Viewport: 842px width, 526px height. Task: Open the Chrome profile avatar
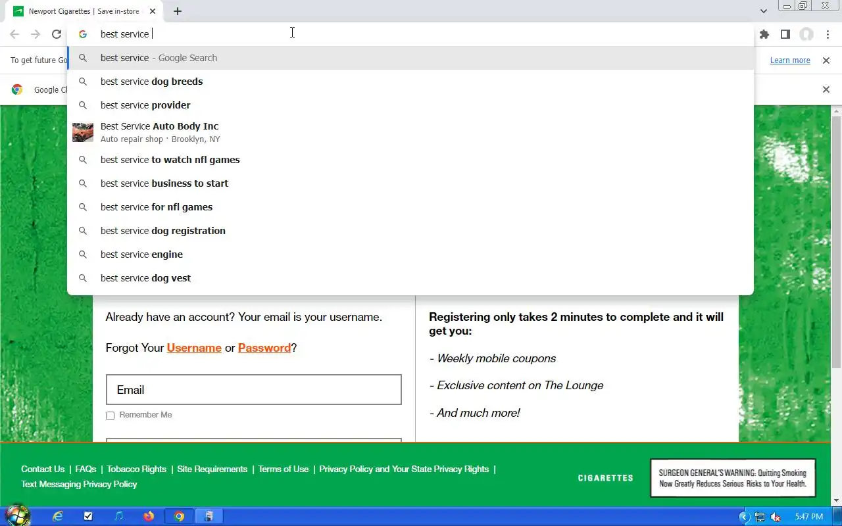coord(806,34)
